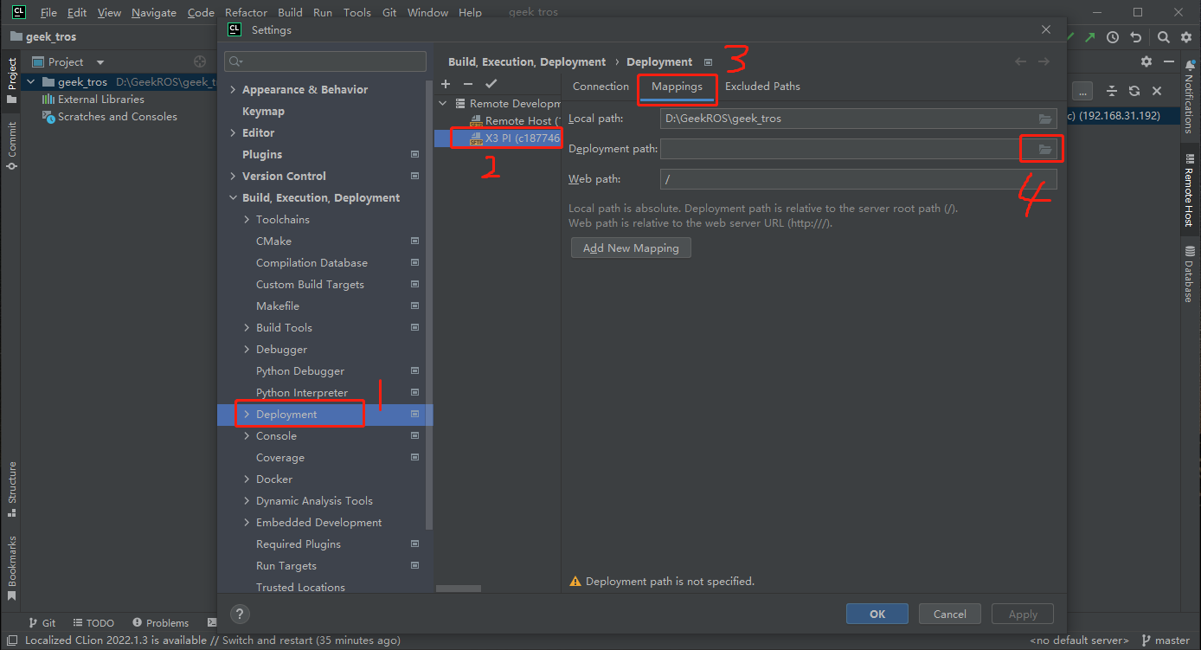This screenshot has height=650, width=1201.
Task: Select the X3 PI SFTP server
Action: [x=515, y=138]
